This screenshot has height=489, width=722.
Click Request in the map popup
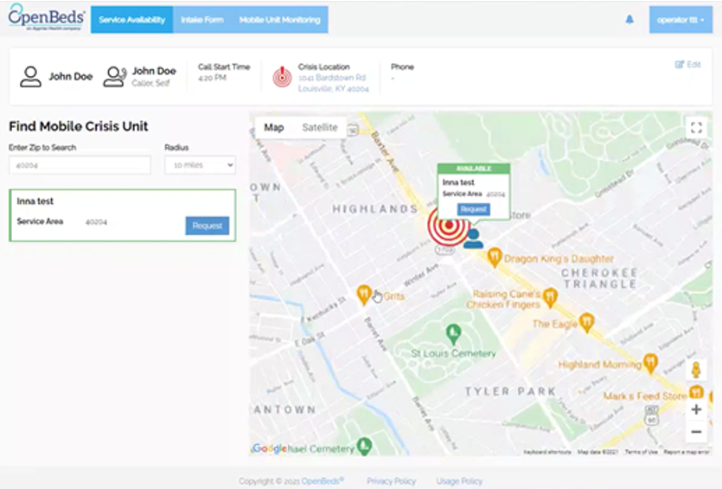[x=473, y=209]
